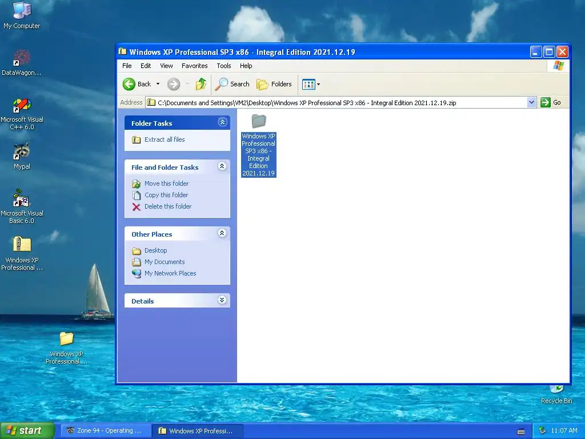Expand the Address bar dropdown arrow
This screenshot has width=585, height=439.
(532, 102)
